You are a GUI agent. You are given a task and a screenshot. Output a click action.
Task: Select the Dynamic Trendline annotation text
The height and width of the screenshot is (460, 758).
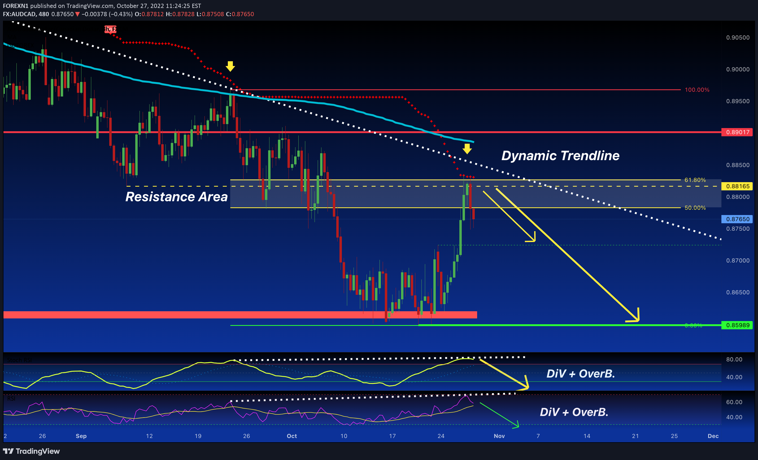click(560, 156)
